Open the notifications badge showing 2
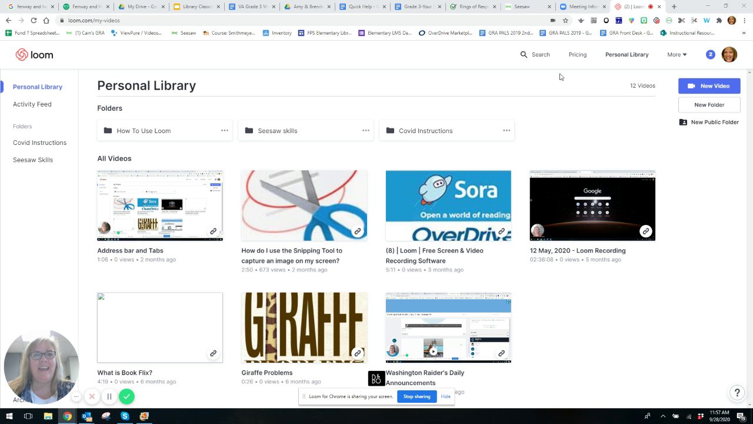 710,54
